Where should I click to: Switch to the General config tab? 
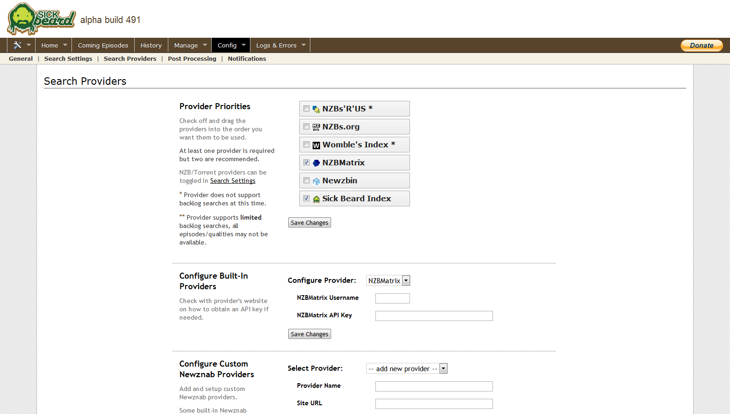[x=21, y=58]
